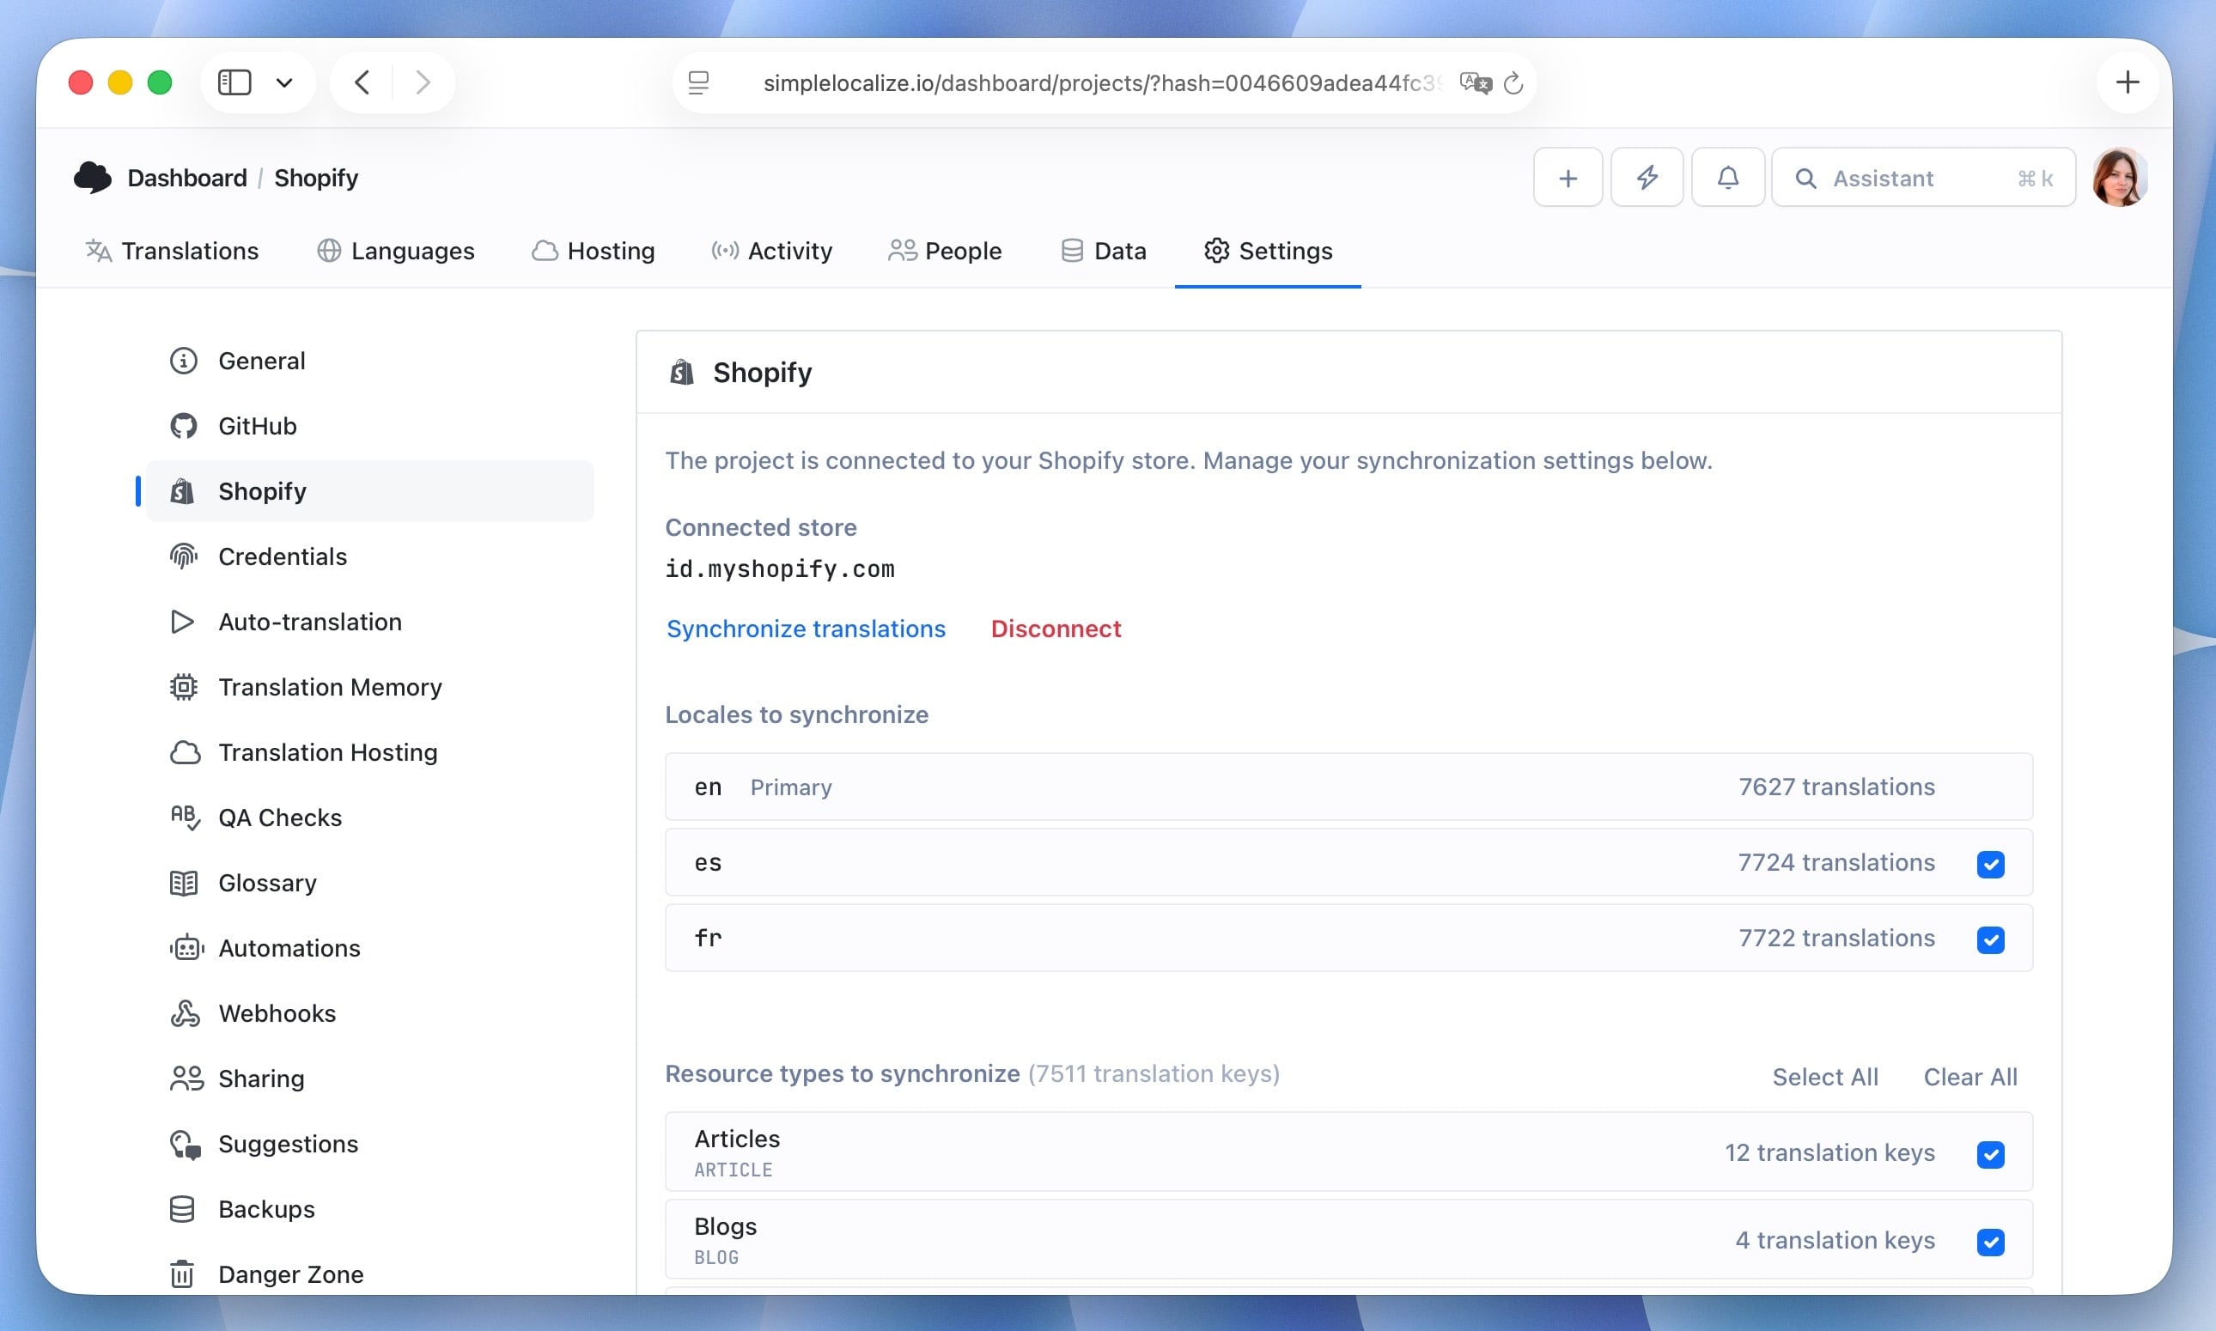Uncheck the Articles resource type

pos(1991,1153)
